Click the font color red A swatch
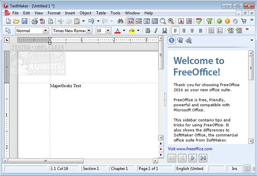This screenshot has height=176, width=257. click(118, 30)
